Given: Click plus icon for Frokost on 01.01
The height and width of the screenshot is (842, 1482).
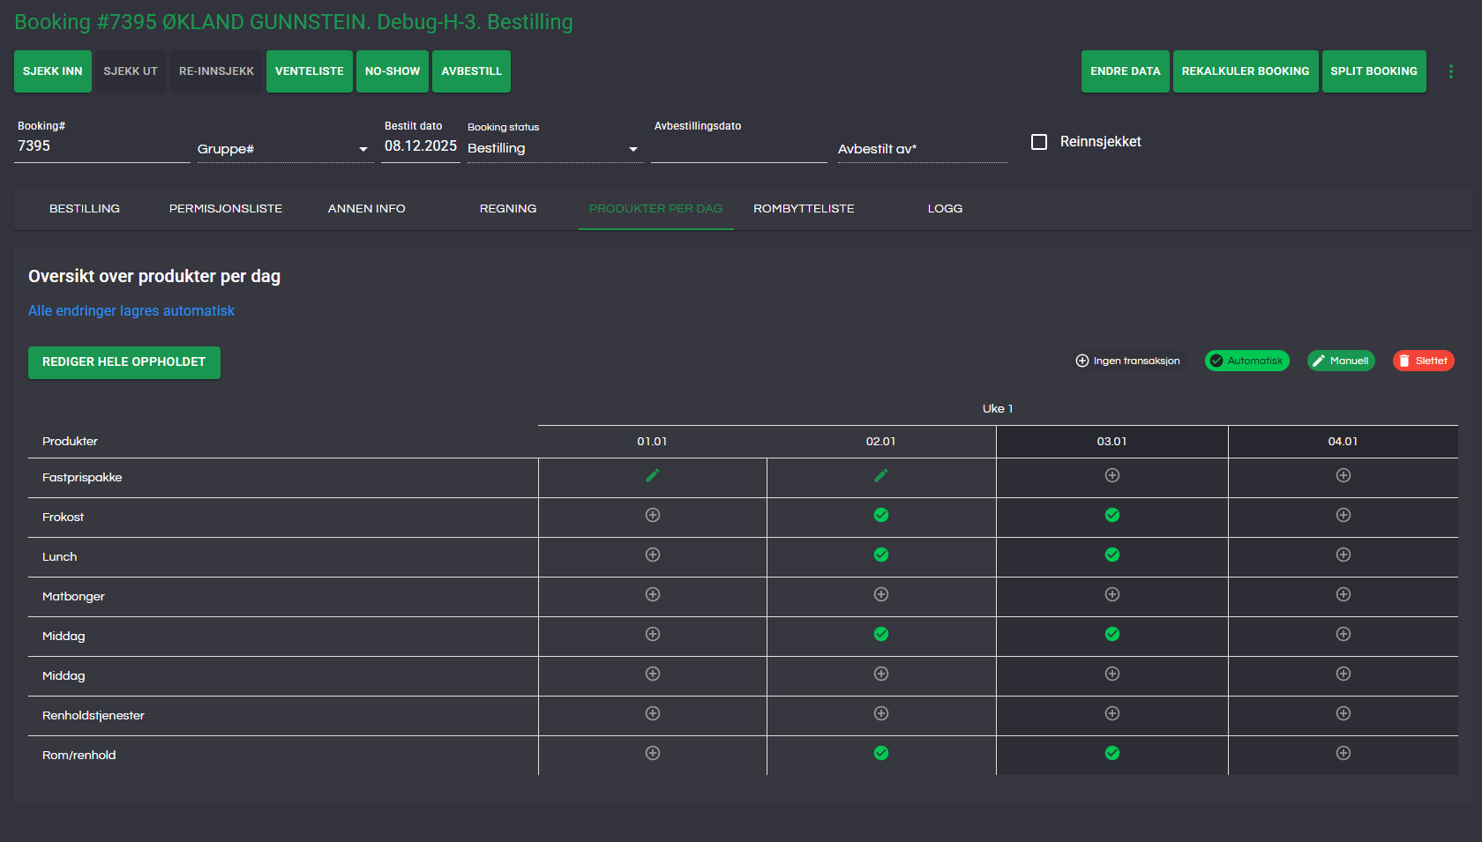Looking at the screenshot, I should pyautogui.click(x=652, y=516).
